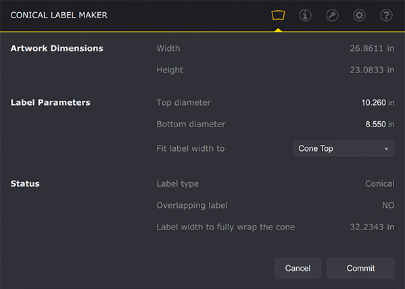Screen dimensions: 405x289
Task: Click the 32.2343 in wrap width value
Action: [x=372, y=227]
